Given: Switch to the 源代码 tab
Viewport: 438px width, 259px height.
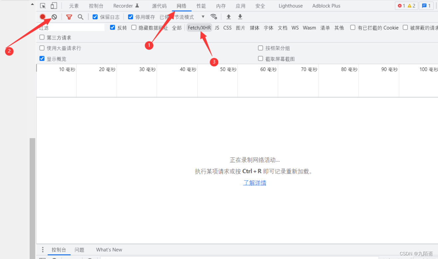Looking at the screenshot, I should (x=159, y=6).
